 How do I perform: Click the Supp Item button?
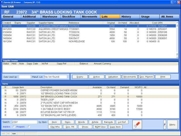click(115, 127)
